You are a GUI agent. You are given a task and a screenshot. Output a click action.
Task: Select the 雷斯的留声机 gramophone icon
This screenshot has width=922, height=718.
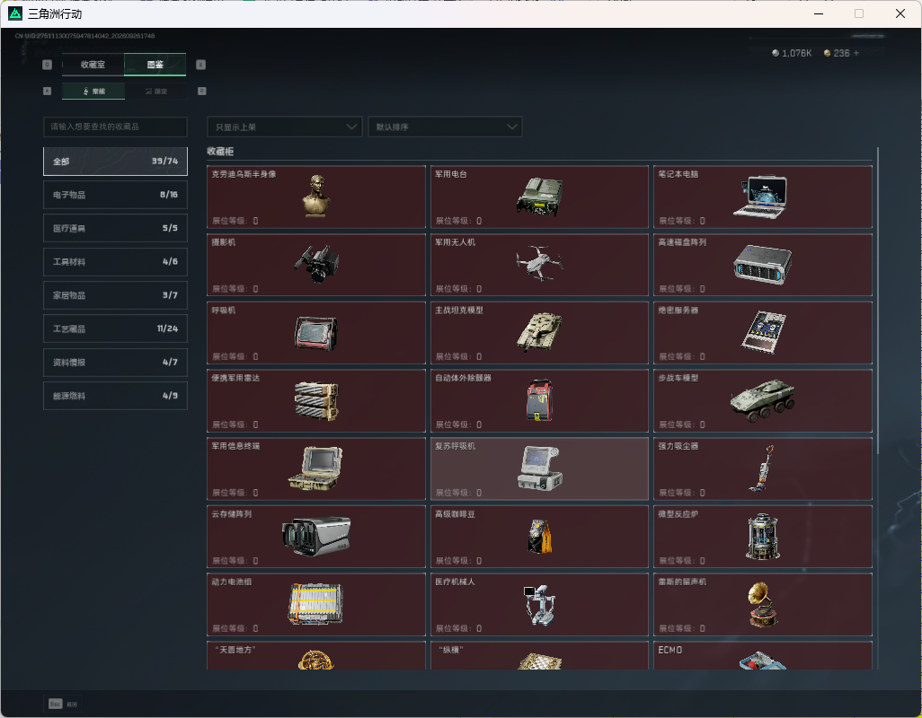[x=763, y=605]
